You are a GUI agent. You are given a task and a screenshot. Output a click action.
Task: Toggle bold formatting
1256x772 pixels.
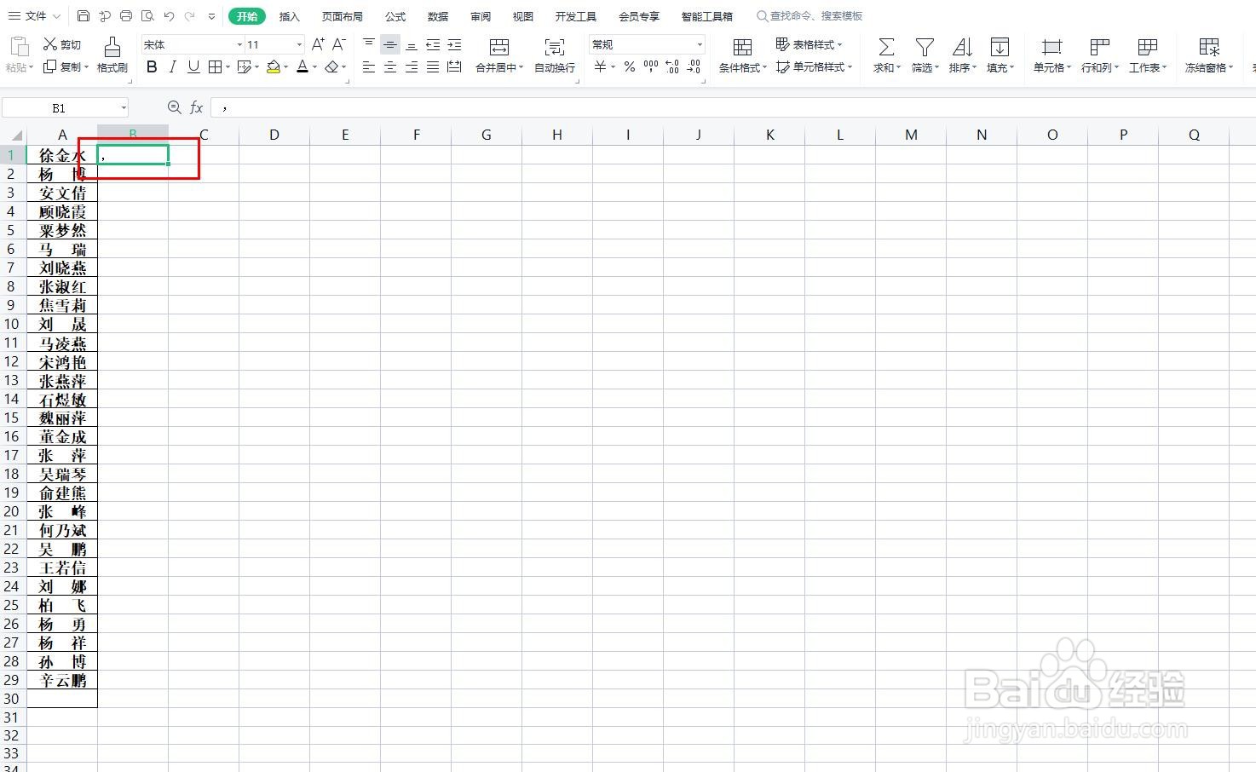tap(152, 66)
